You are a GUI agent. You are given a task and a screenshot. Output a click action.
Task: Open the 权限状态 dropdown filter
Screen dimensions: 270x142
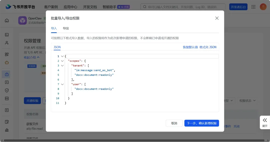[247, 101]
